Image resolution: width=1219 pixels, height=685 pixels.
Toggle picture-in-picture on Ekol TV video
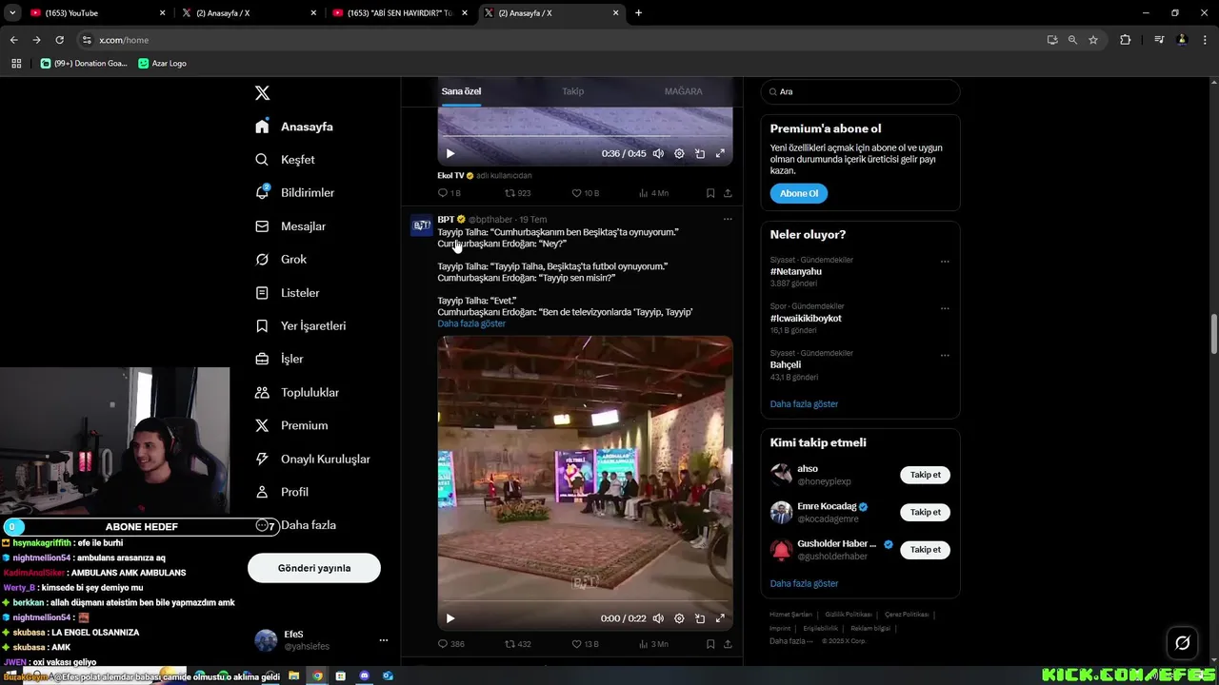(x=700, y=153)
